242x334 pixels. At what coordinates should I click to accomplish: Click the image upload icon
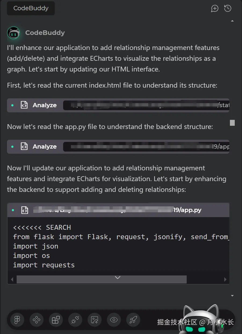[95, 320]
